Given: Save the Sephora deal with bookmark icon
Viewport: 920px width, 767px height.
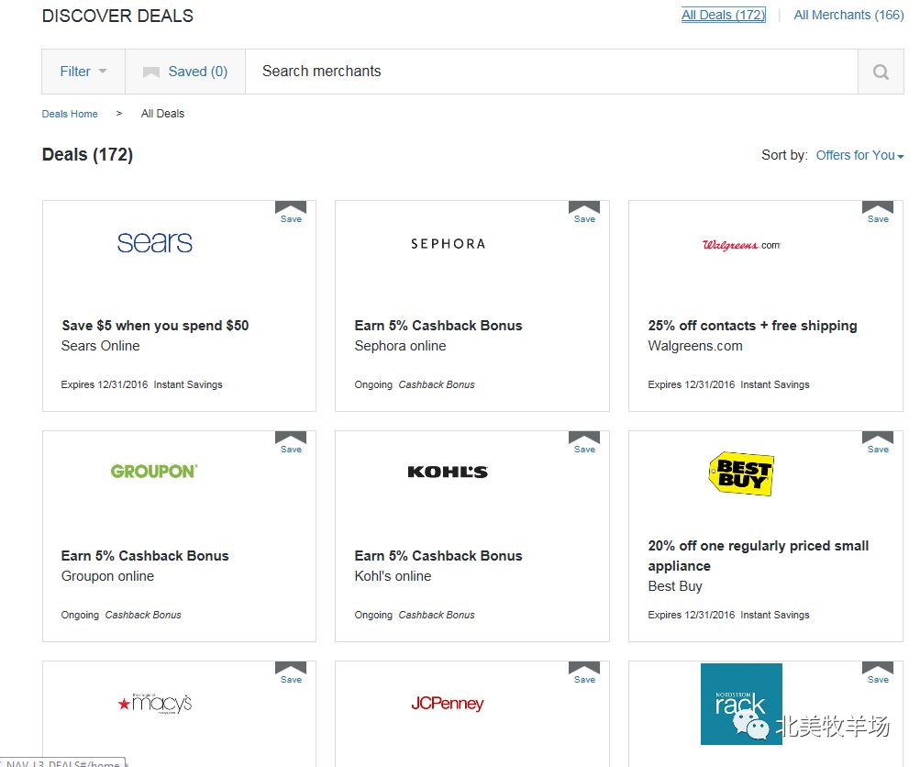Looking at the screenshot, I should pos(584,212).
